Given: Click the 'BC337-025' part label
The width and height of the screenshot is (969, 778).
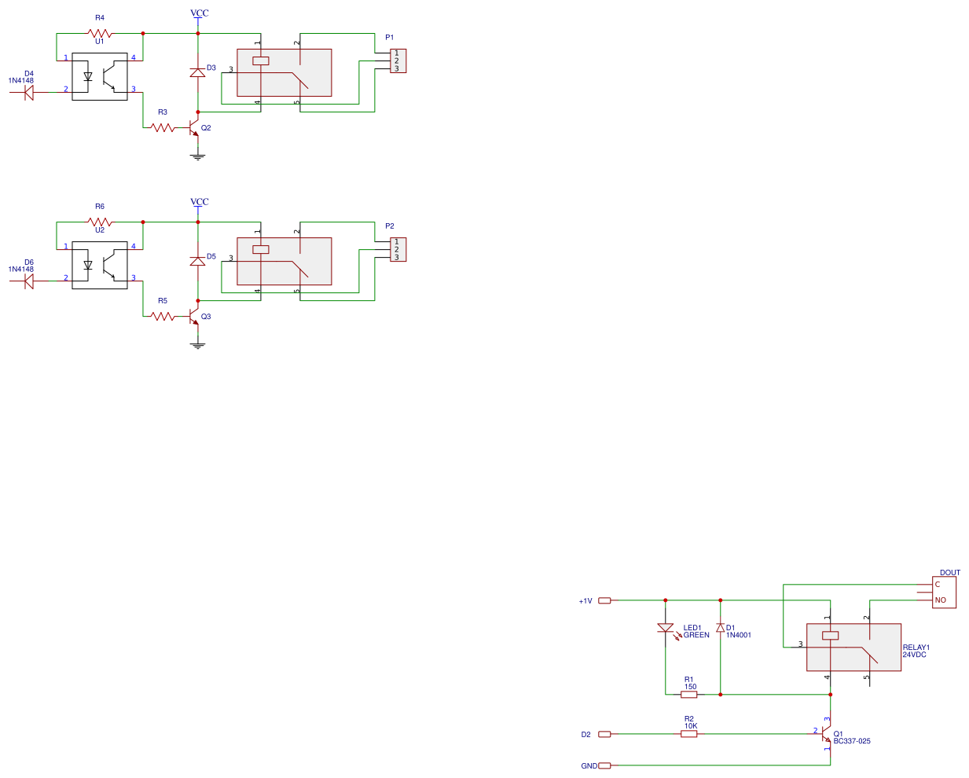Looking at the screenshot, I should point(852,741).
